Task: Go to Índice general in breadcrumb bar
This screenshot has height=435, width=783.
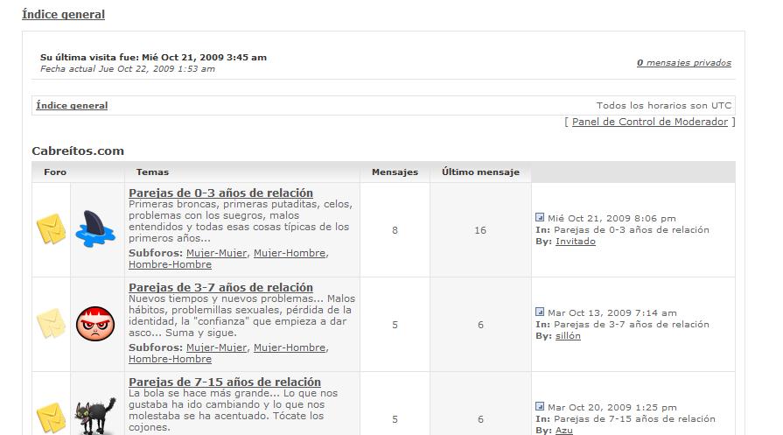Action: (x=72, y=106)
